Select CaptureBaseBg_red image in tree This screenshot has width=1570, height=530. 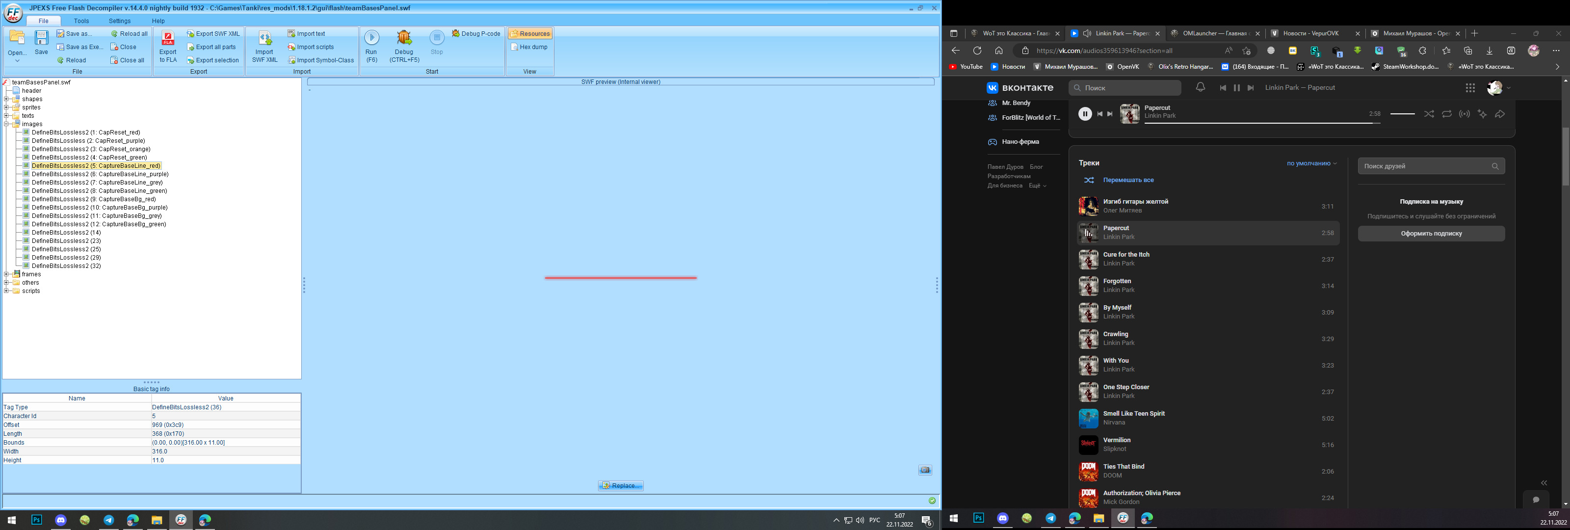pyautogui.click(x=93, y=199)
